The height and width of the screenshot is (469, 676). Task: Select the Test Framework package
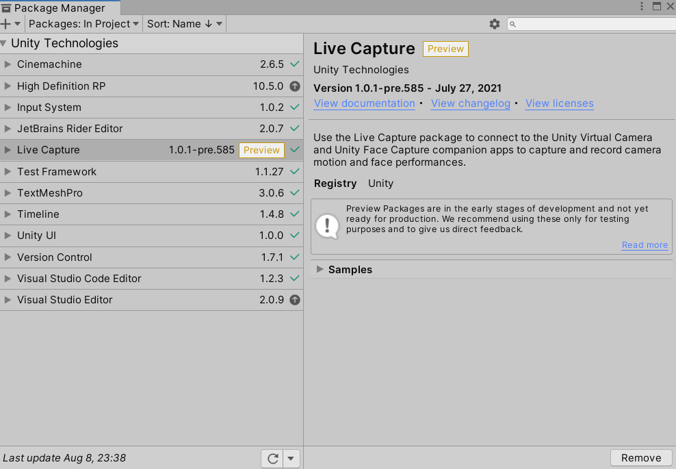click(151, 172)
